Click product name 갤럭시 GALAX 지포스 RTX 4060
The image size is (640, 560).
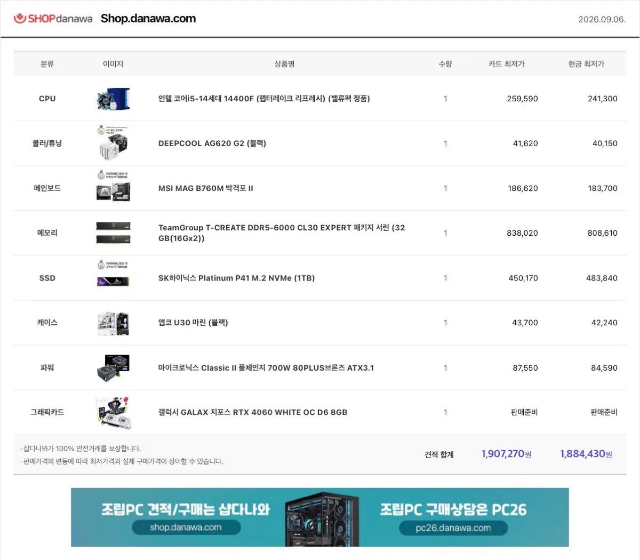coord(253,412)
